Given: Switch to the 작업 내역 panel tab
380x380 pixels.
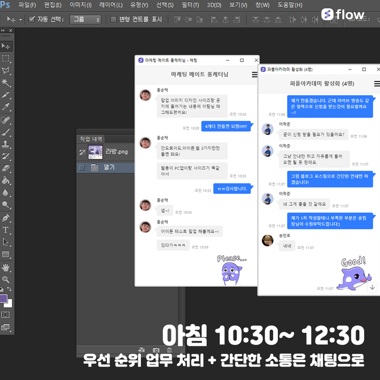Looking at the screenshot, I should click(91, 138).
